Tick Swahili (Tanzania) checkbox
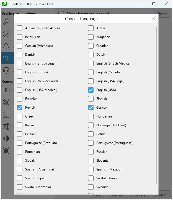The image size is (173, 200). tap(20, 187)
